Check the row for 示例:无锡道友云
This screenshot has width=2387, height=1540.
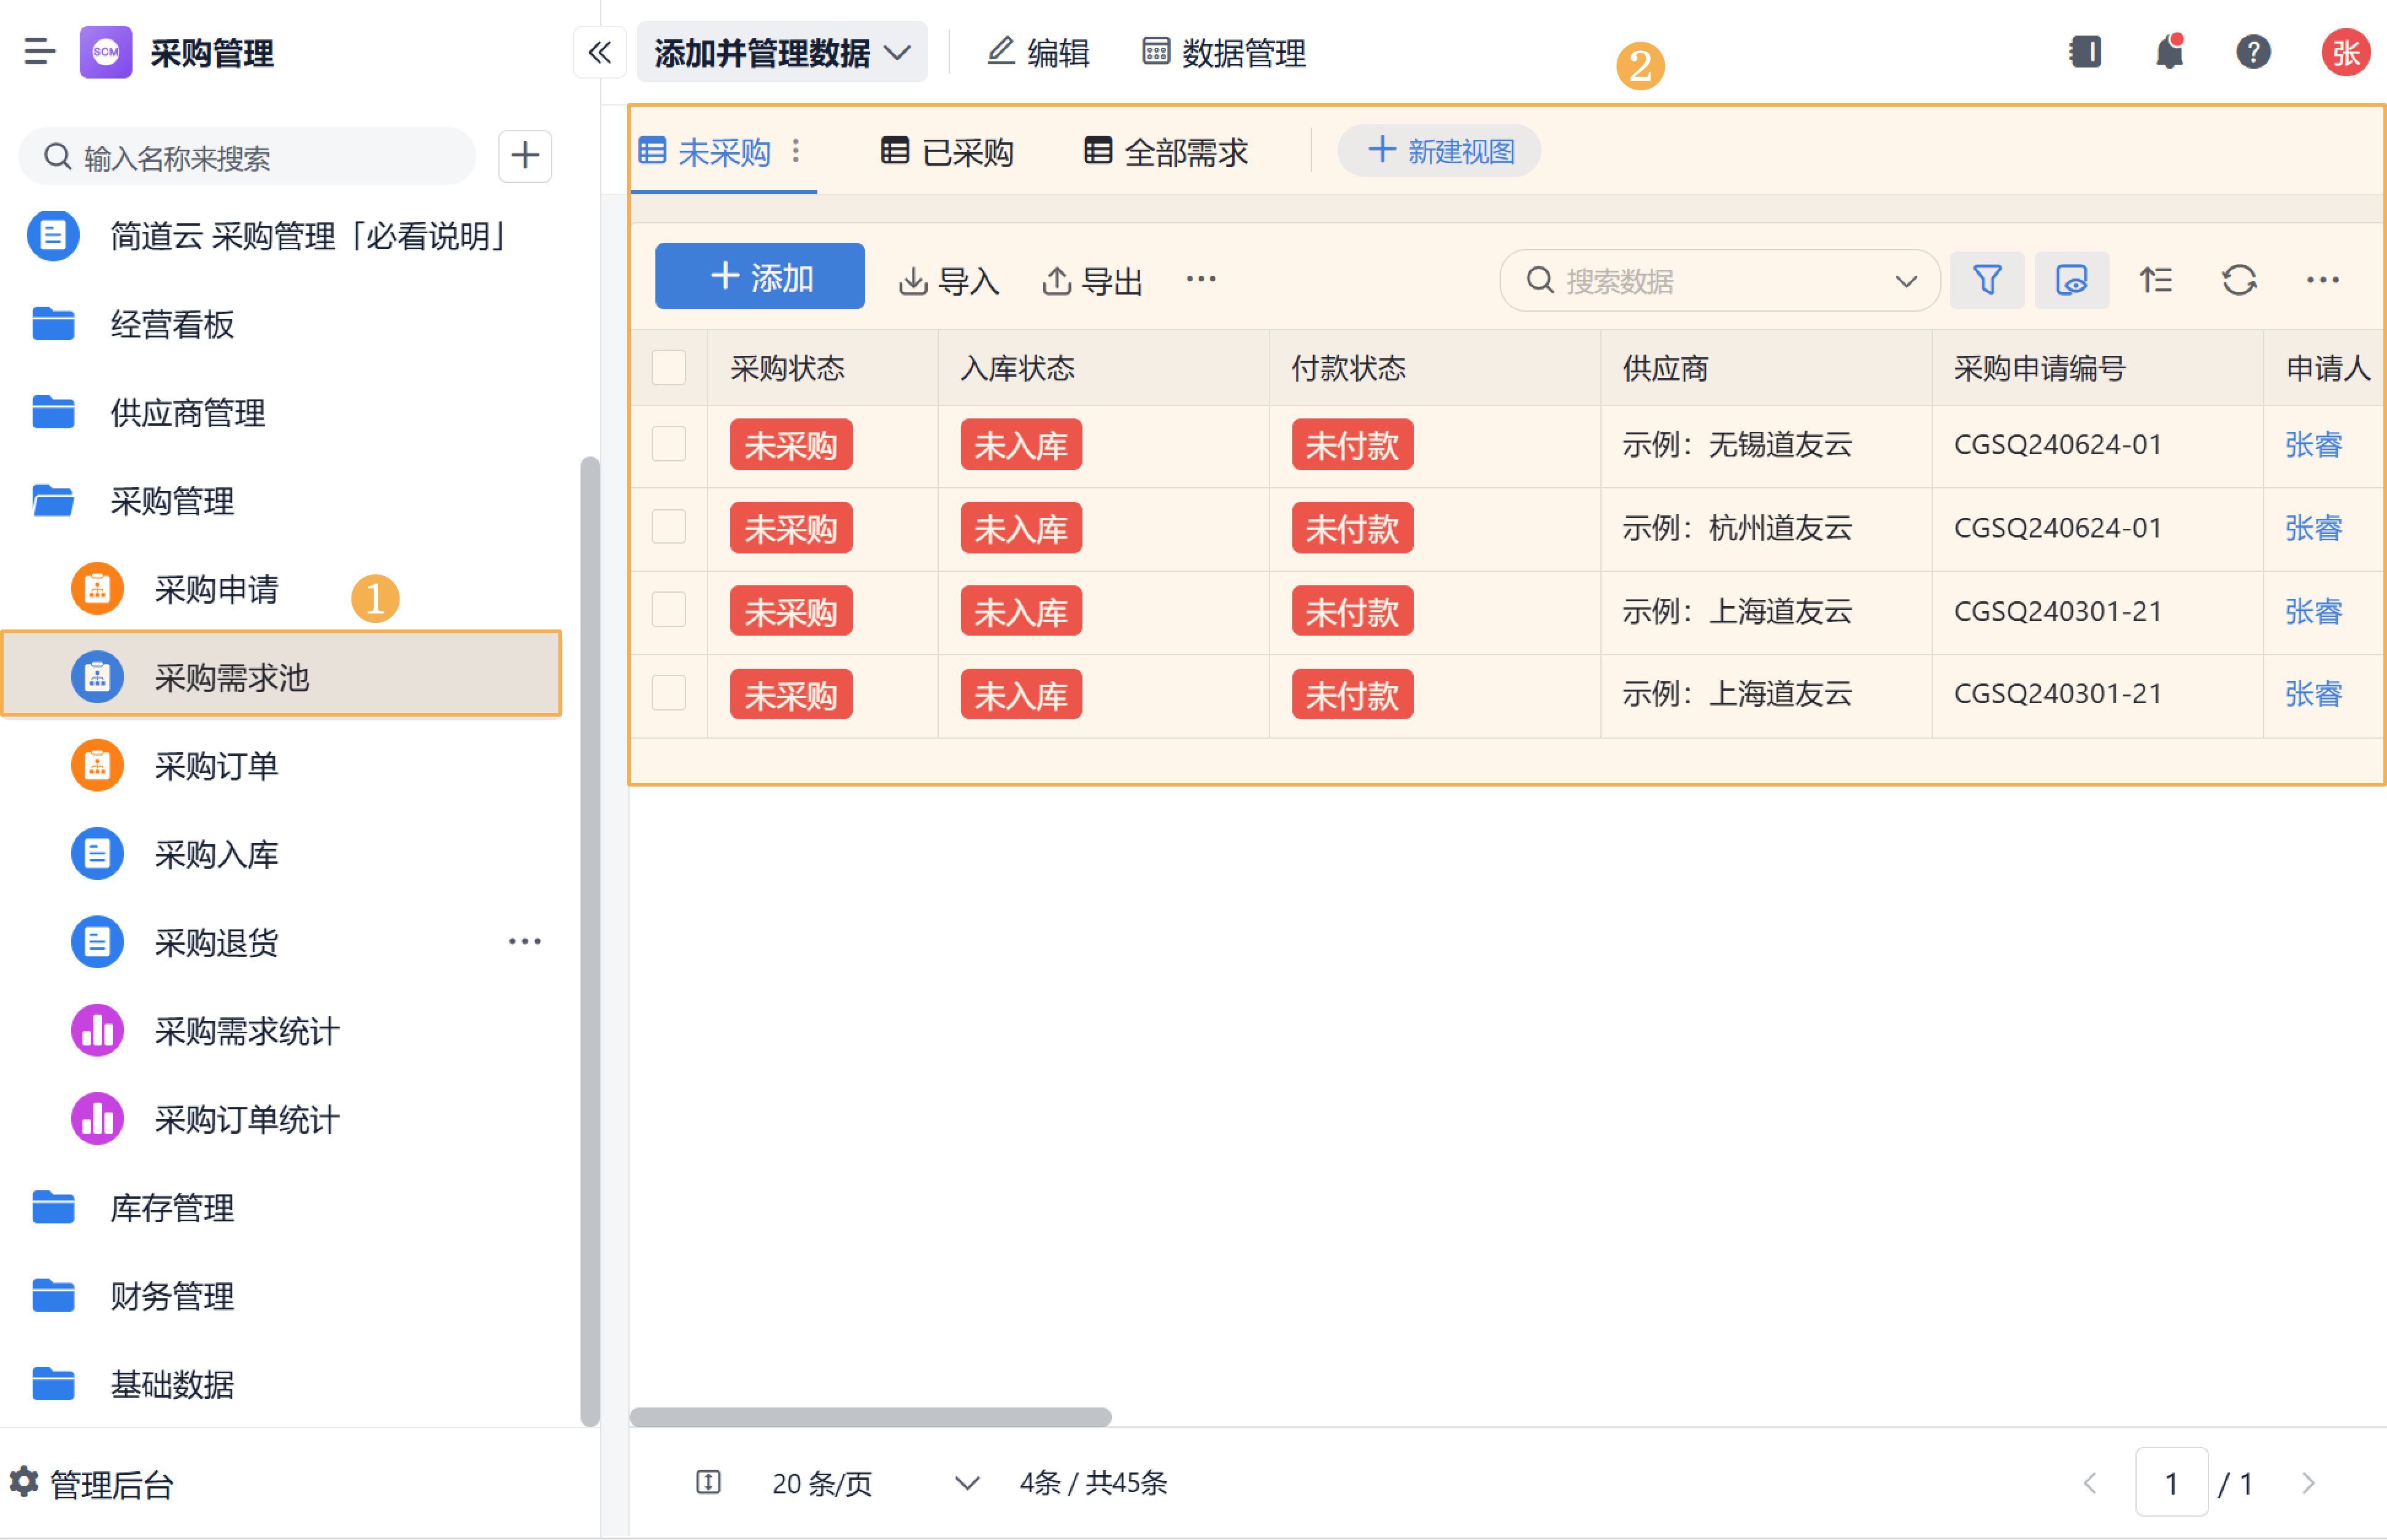pos(668,444)
